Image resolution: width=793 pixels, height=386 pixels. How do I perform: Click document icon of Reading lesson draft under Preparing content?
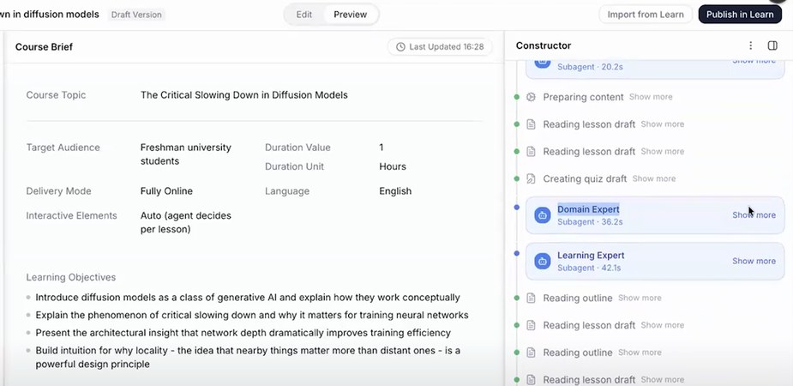point(531,124)
